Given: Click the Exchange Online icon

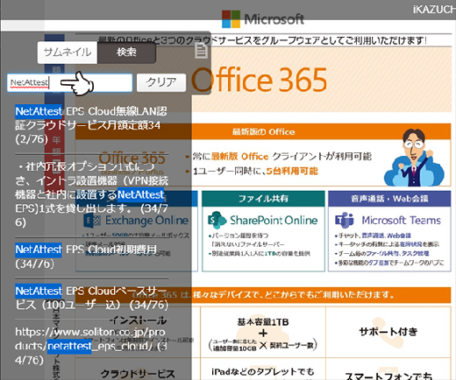Looking at the screenshot, I should [92, 221].
